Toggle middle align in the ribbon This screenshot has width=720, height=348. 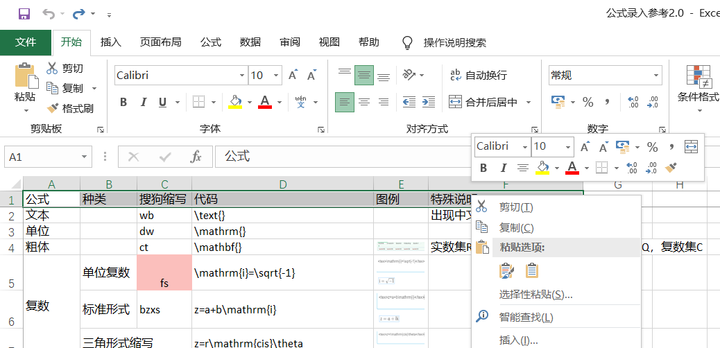pyautogui.click(x=364, y=75)
